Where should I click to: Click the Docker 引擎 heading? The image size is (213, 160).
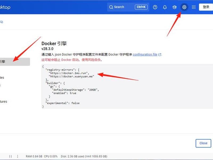[x=54, y=43]
